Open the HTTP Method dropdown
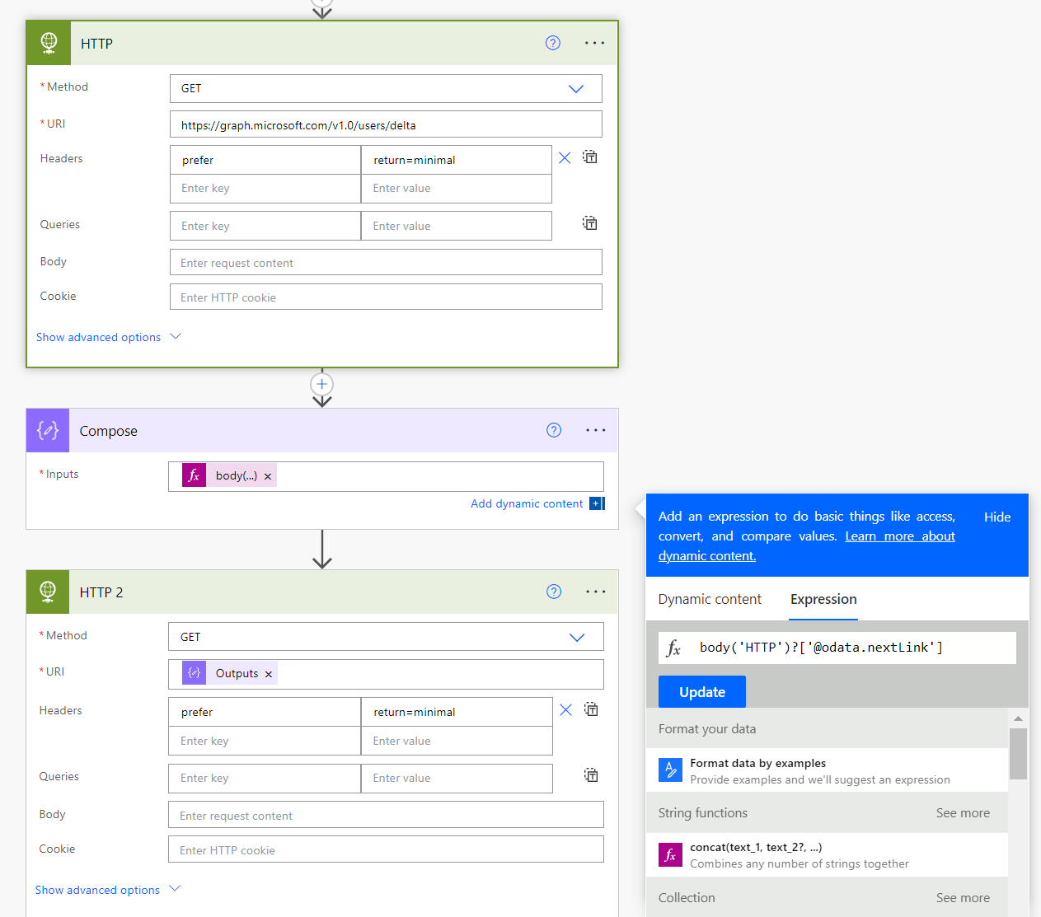1041x917 pixels. (576, 88)
